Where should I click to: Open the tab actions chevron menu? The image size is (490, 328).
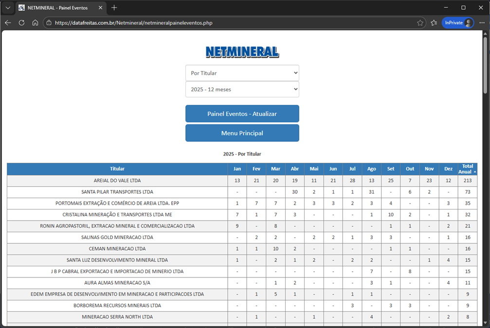7,8
